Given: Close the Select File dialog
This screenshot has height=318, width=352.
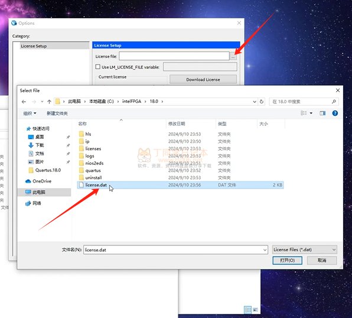Looking at the screenshot, I should 338,90.
